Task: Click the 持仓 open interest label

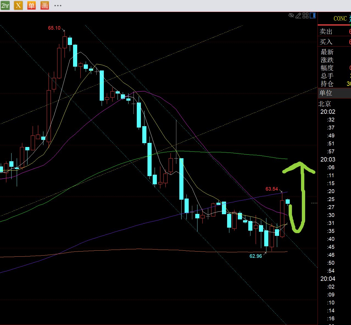Action: [327, 84]
